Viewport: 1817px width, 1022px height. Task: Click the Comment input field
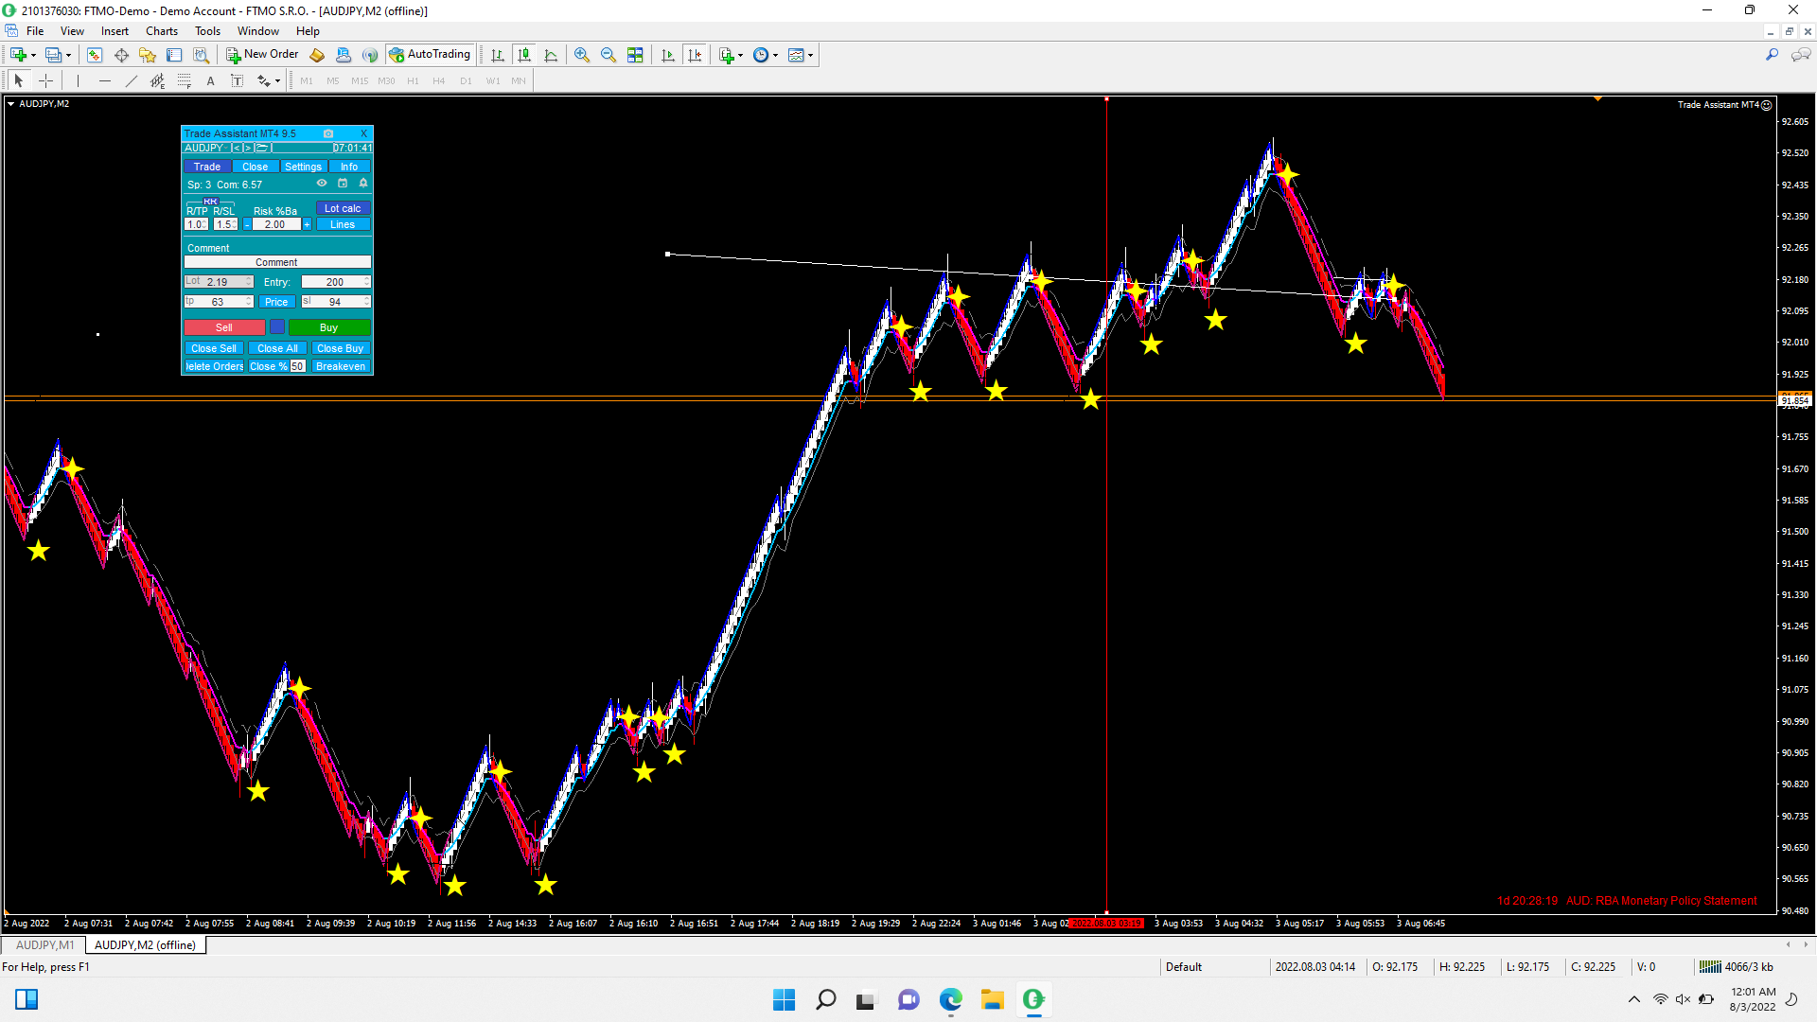click(277, 262)
